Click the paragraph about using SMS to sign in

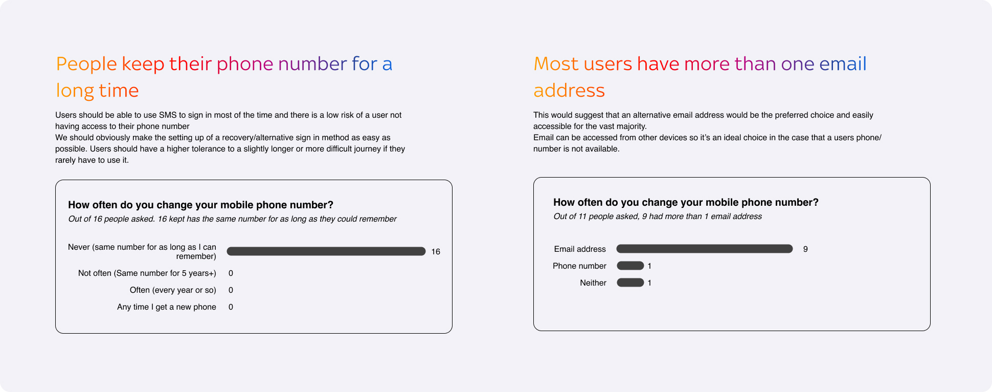pos(230,138)
